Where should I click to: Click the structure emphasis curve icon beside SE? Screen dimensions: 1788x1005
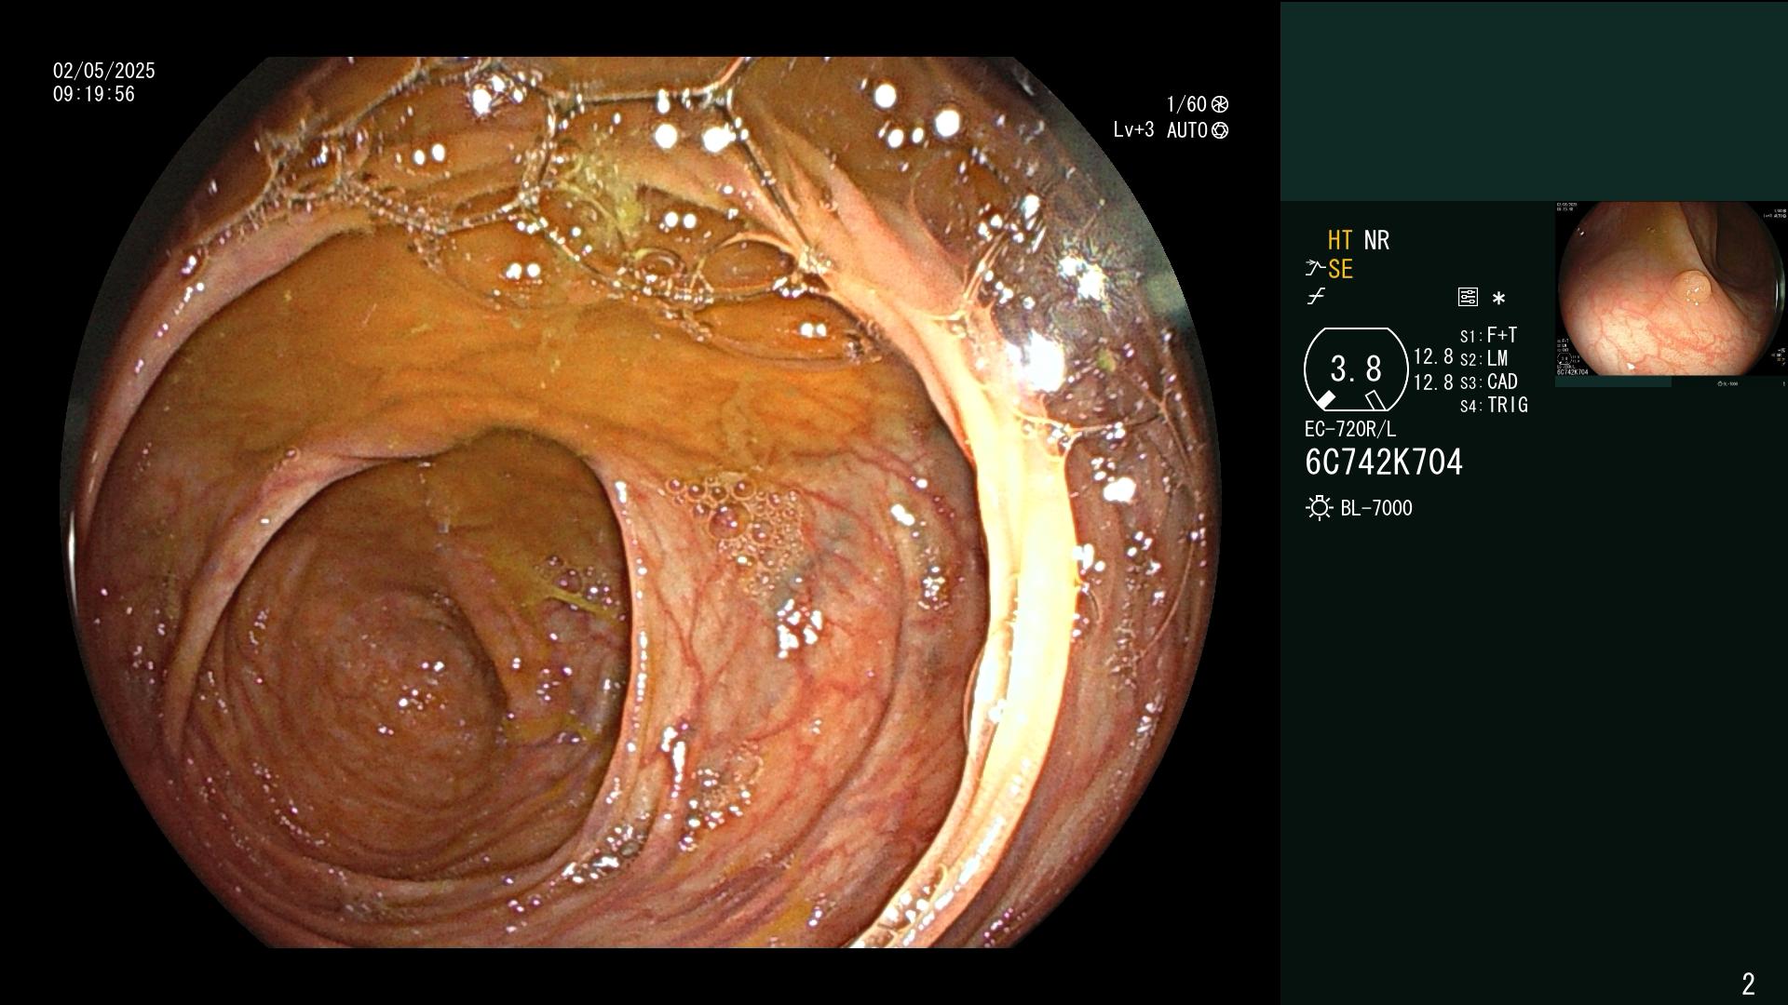1315,269
